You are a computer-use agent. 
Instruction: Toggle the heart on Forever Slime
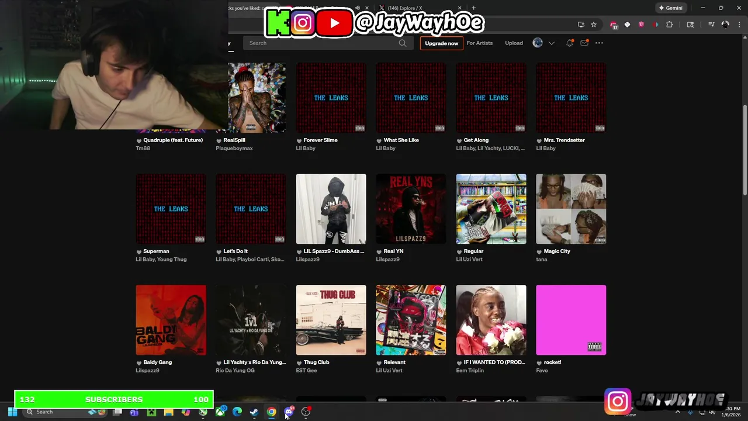pos(299,140)
